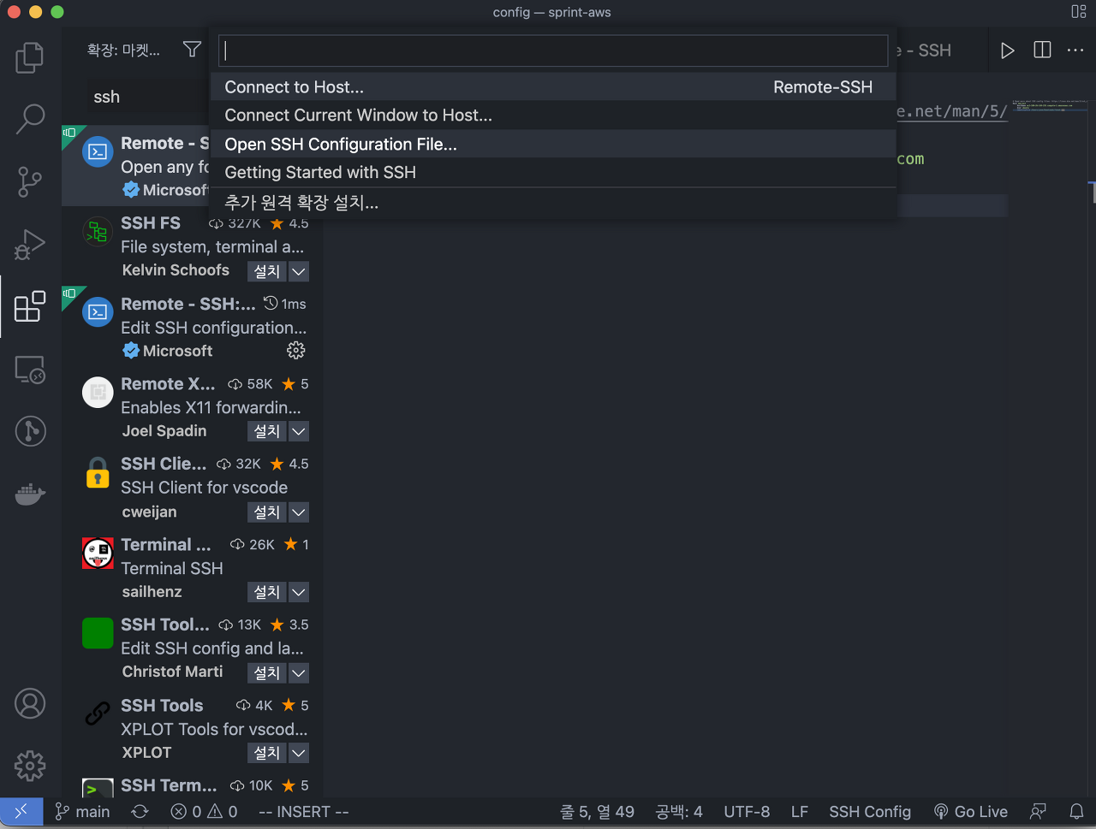
Task: Open the Accounts menu icon
Action: (x=30, y=703)
